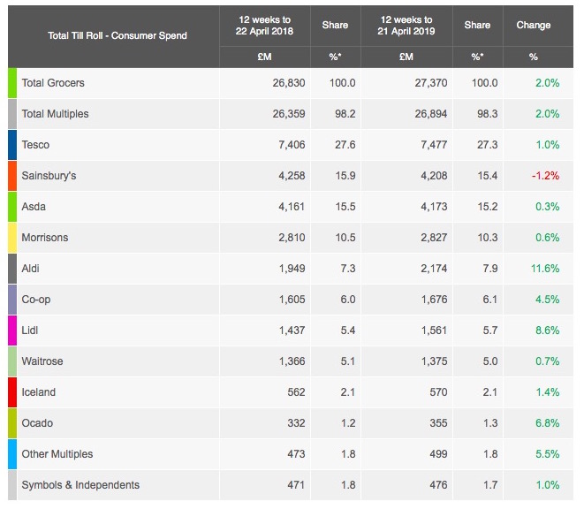Viewport: 584px width, 509px height.
Task: Select Tesco's 7,406 spend value
Action: pyautogui.click(x=292, y=145)
